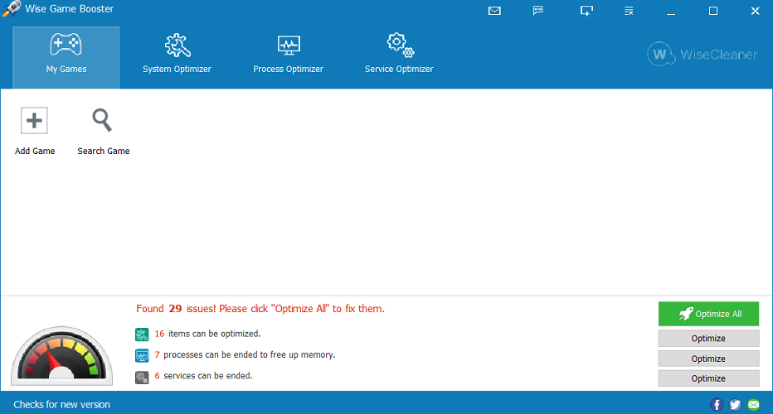Click the 'Found 29 issues' message
773x414 pixels.
pos(260,309)
